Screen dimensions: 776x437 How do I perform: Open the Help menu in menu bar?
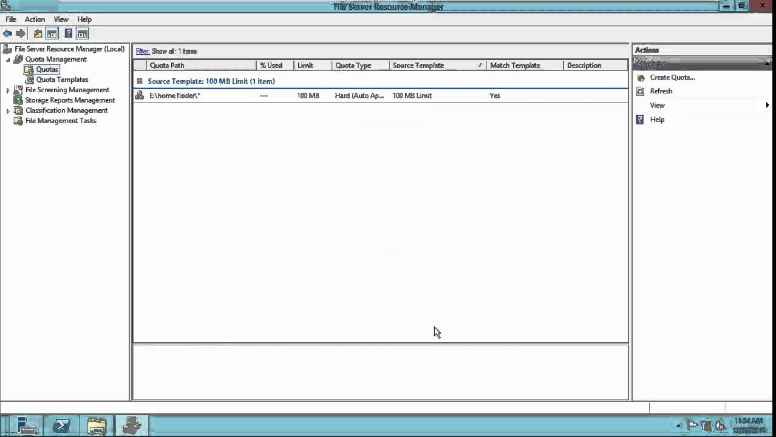click(84, 19)
